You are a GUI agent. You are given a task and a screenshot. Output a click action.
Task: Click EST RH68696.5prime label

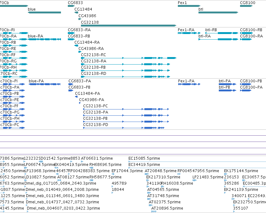tap(105, 165)
